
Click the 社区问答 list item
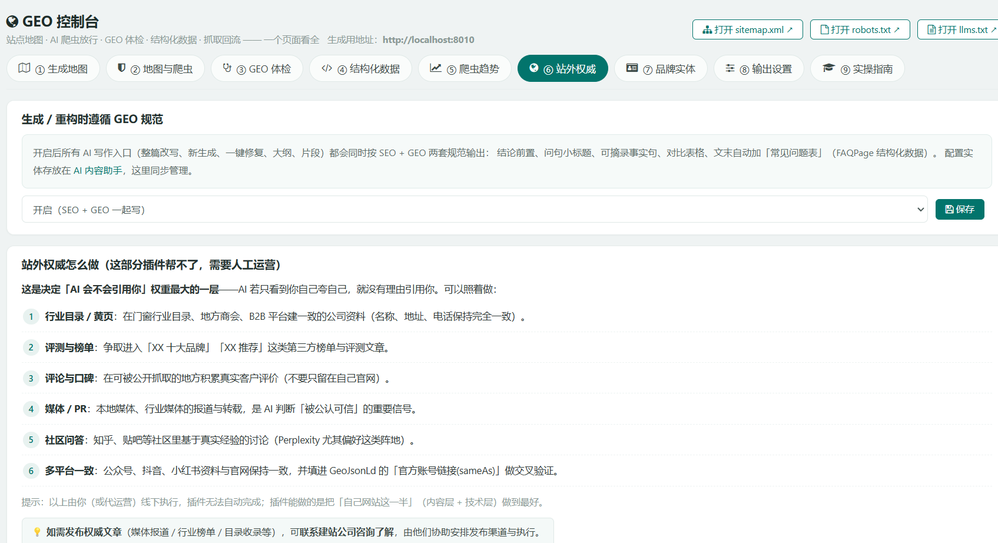[508, 440]
